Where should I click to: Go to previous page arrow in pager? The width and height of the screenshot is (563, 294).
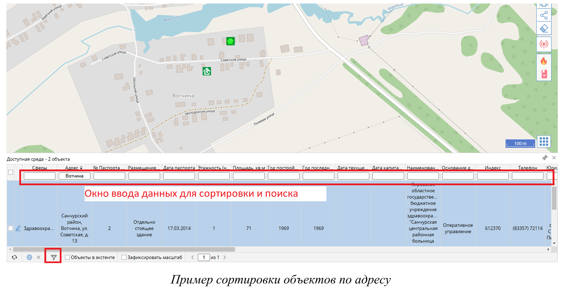pyautogui.click(x=193, y=257)
